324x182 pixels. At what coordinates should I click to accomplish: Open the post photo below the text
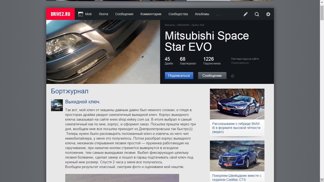(x=122, y=178)
